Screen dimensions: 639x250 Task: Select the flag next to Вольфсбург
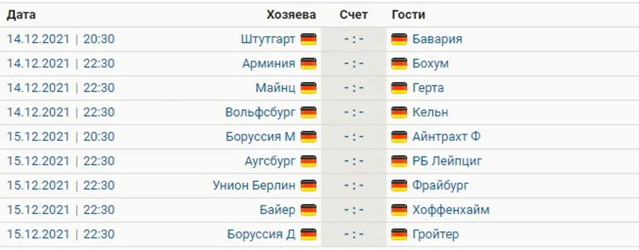click(x=308, y=113)
